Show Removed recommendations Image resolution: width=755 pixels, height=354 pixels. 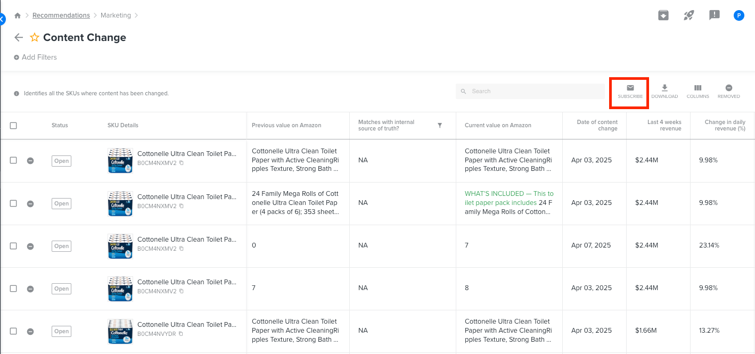(728, 91)
